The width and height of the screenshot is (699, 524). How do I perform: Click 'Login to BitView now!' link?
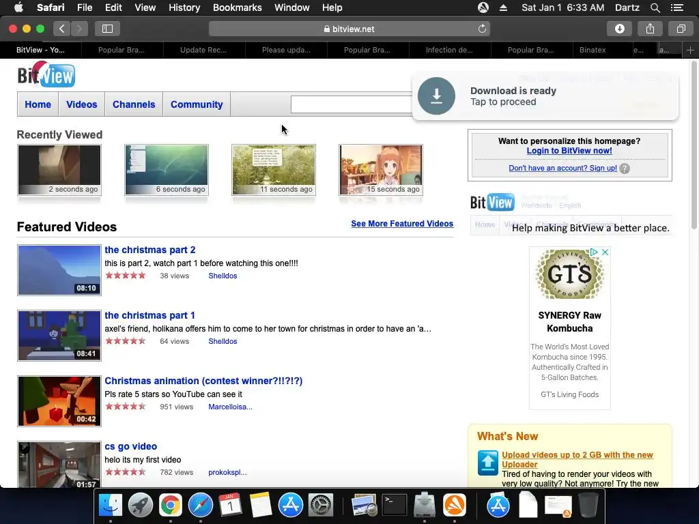(569, 151)
